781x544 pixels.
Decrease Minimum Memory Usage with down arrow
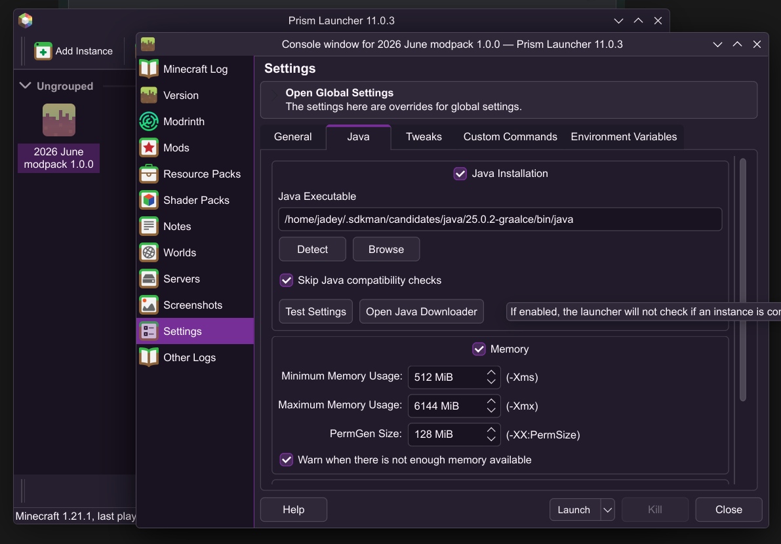click(491, 381)
